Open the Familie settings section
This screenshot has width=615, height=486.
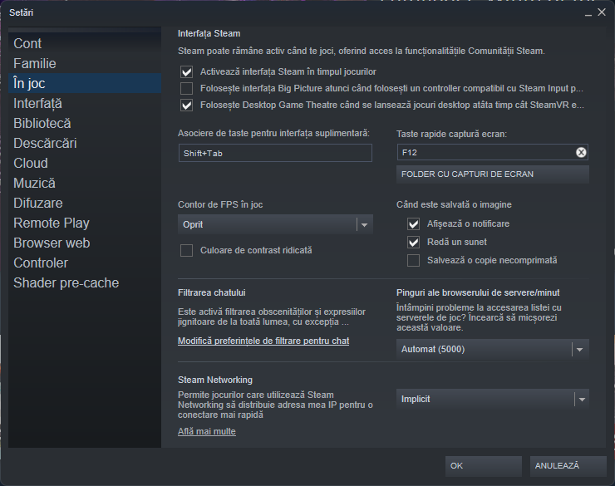(85, 63)
